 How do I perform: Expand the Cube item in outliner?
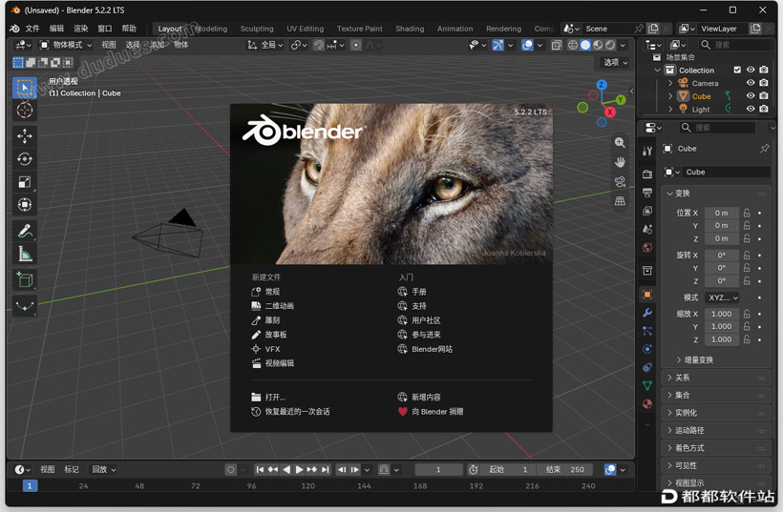tap(670, 95)
